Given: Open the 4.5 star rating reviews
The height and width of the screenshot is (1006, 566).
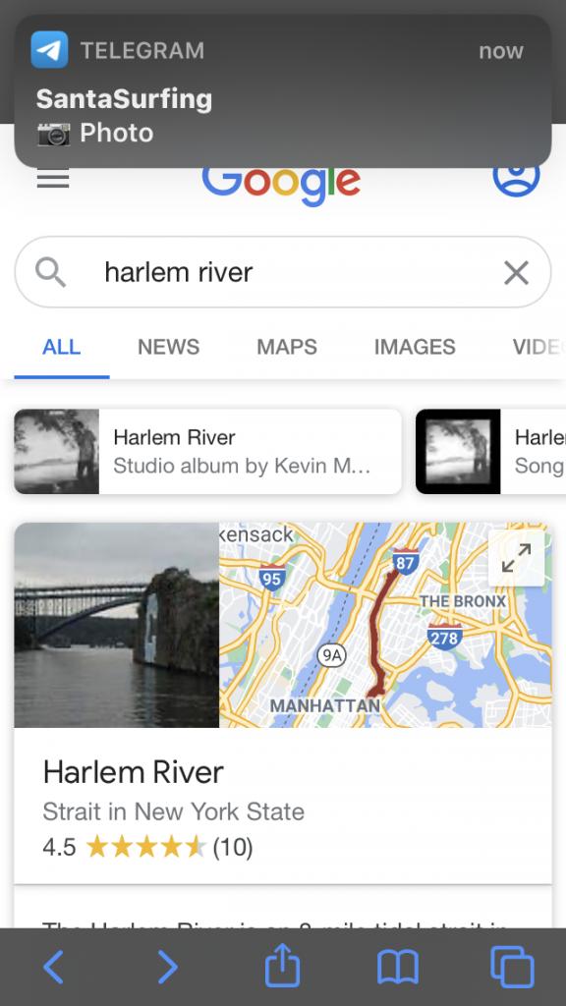Looking at the screenshot, I should (147, 848).
